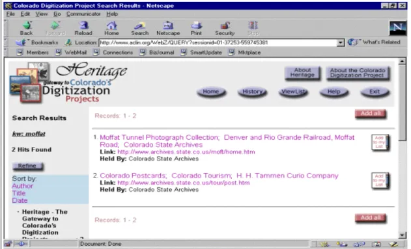Open What's Related
Image resolution: width=411 pixels, height=249 pixels.
pyautogui.click(x=374, y=42)
